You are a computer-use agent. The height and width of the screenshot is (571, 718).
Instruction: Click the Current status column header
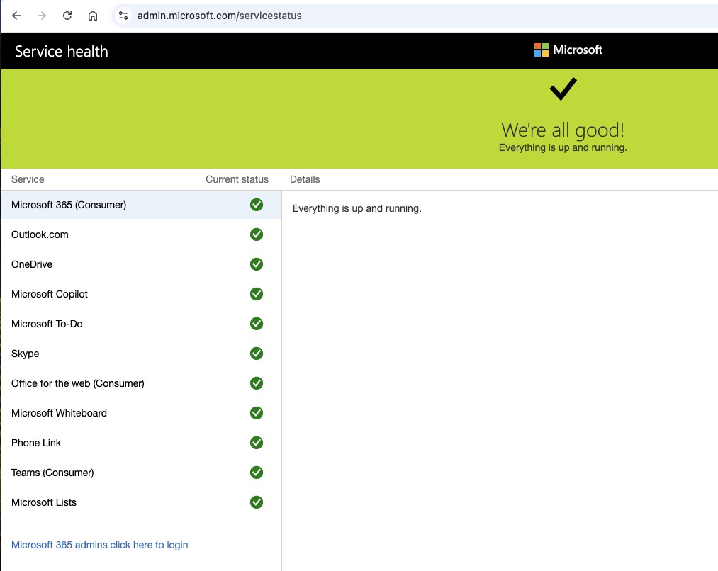237,179
